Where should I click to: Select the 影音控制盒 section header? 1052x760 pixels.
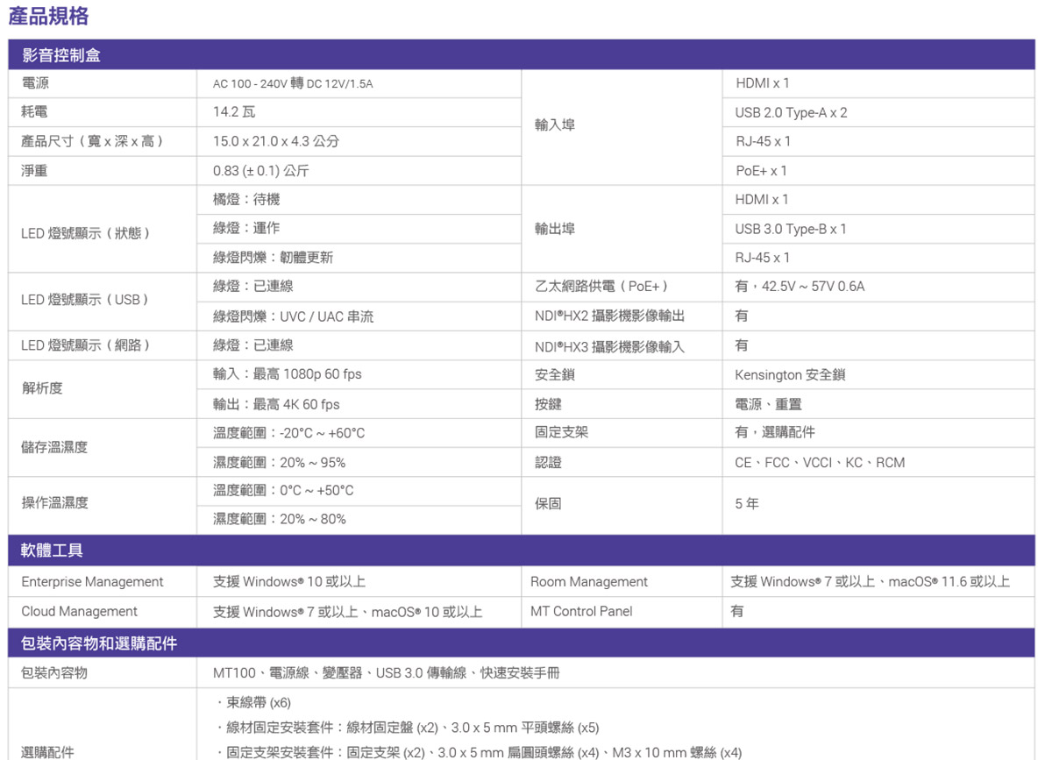click(x=53, y=53)
